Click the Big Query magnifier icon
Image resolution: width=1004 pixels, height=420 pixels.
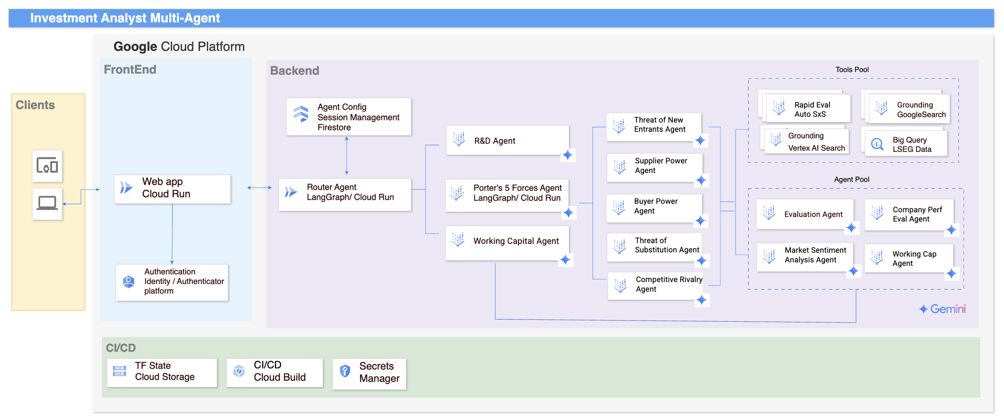[877, 145]
